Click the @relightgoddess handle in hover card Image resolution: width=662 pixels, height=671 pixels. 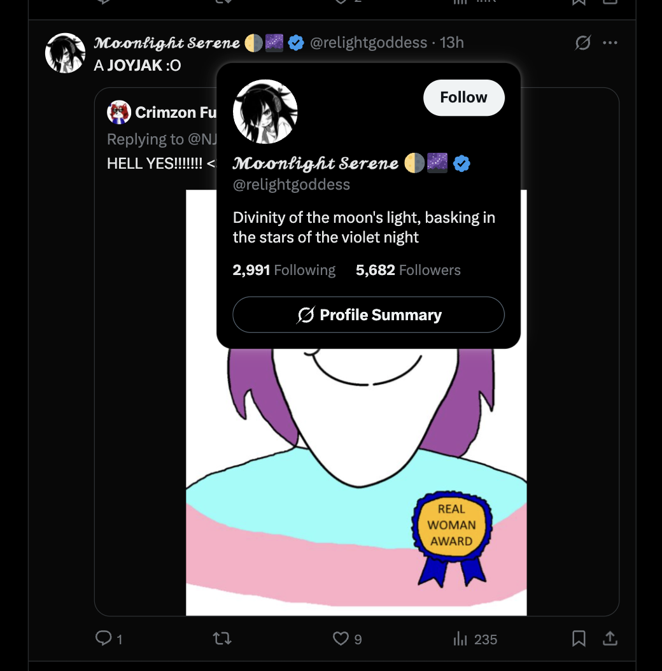point(292,185)
